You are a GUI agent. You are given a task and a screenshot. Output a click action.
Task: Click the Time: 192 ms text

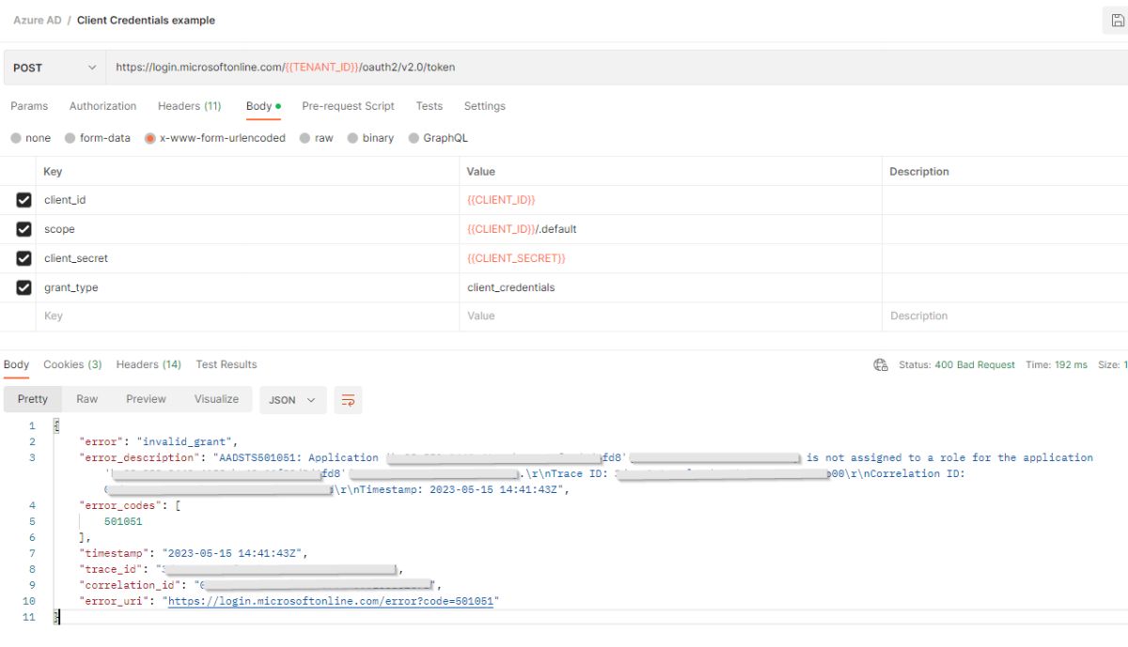1057,365
